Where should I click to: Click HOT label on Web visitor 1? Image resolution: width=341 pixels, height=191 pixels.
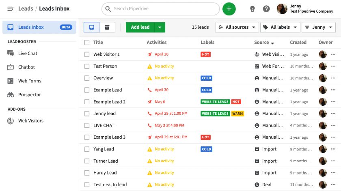point(205,54)
